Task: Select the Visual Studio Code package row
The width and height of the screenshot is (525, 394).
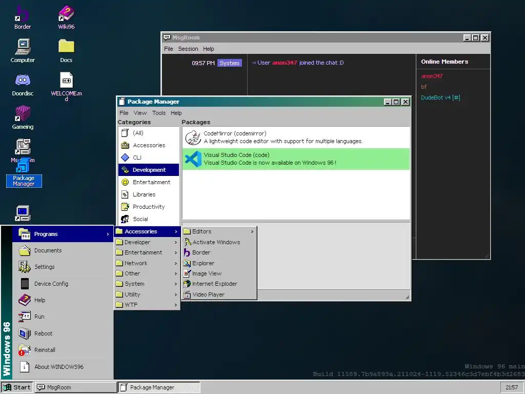Action: (x=296, y=159)
